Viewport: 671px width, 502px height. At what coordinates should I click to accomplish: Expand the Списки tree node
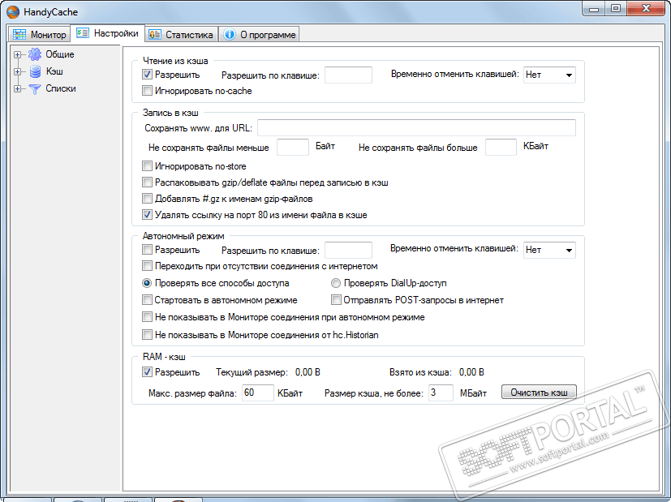point(18,88)
